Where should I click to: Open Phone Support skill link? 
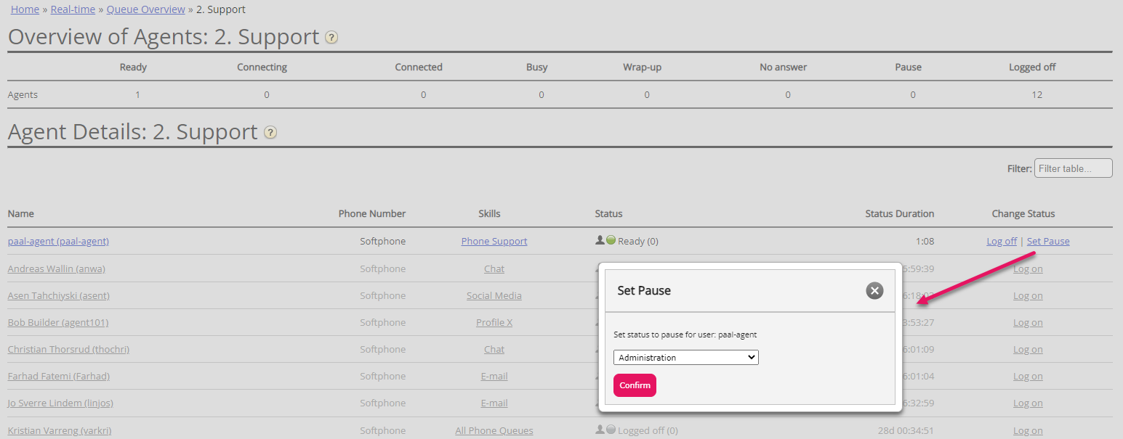[x=494, y=242]
